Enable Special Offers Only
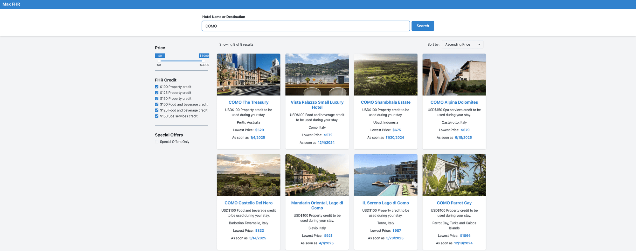 click(157, 142)
